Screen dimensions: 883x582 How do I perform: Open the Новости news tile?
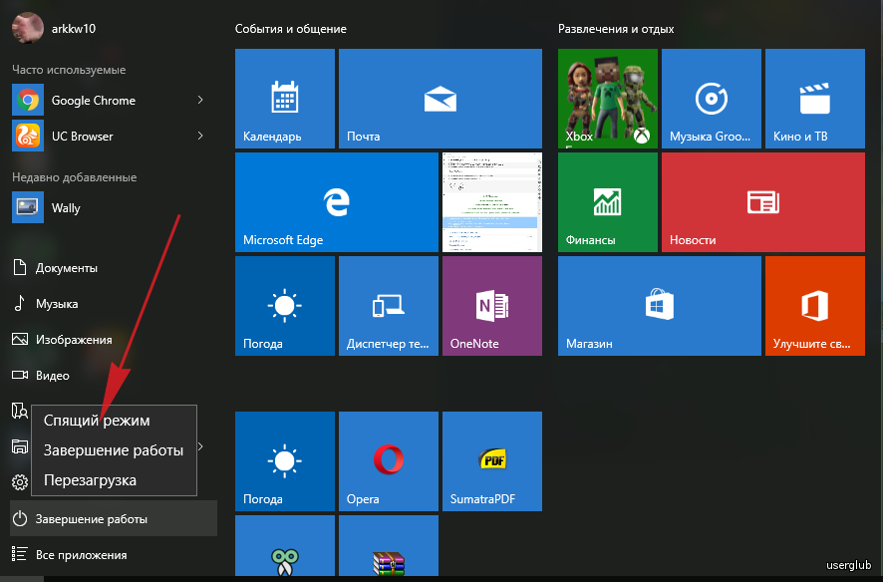763,202
